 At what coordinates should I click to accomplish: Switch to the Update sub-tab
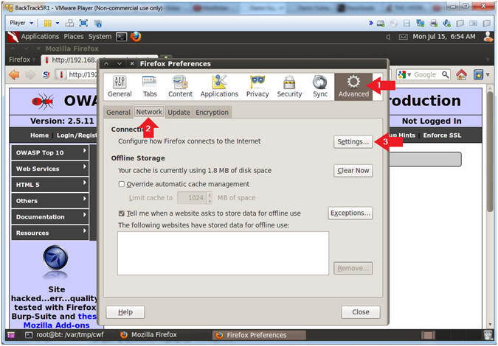tap(179, 112)
